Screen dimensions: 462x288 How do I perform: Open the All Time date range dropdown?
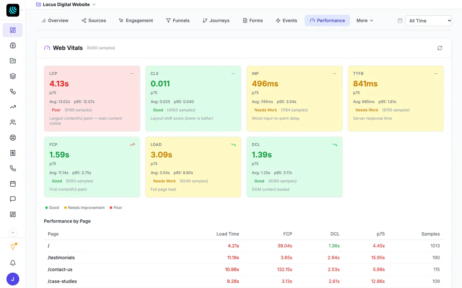click(x=428, y=20)
